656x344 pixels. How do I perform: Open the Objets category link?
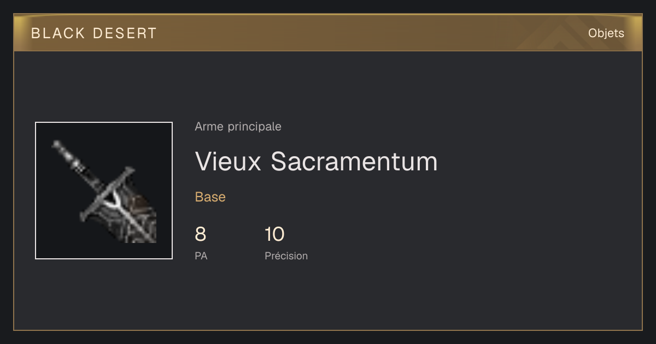tap(606, 33)
